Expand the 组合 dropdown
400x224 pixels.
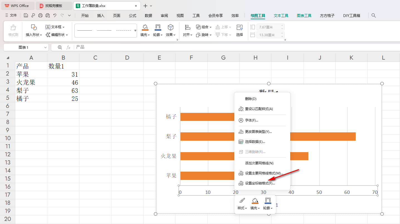click(x=211, y=27)
